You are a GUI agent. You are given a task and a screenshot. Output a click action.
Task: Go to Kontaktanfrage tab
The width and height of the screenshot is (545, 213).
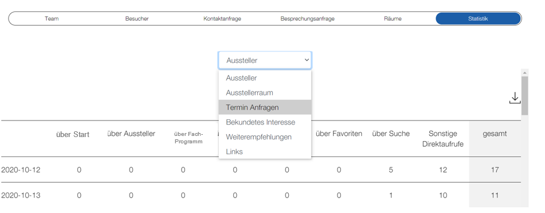coord(222,19)
